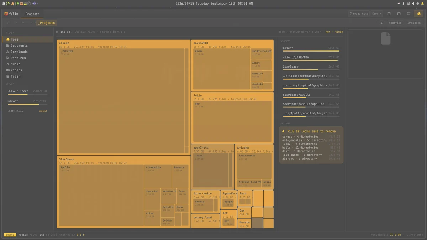Open the Home place in the sidebar
The image size is (427, 240).
point(28,39)
